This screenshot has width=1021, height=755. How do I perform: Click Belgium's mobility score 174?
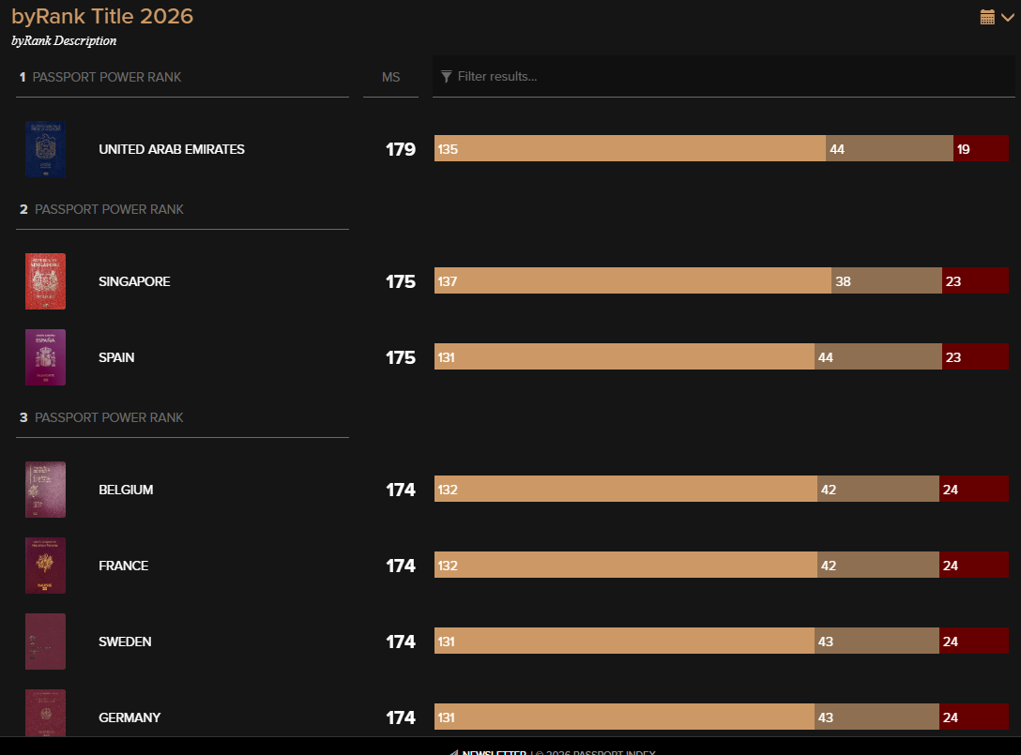401,490
